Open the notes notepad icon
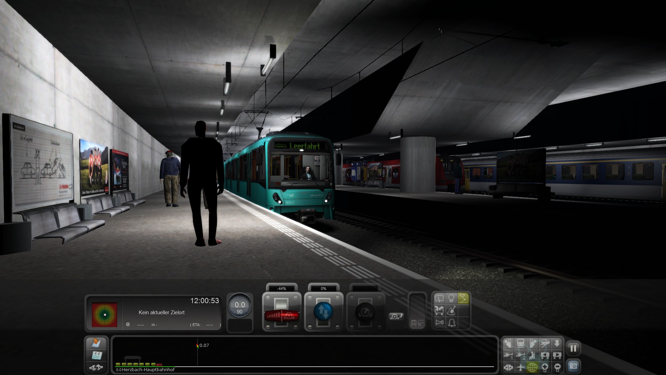 tap(96, 355)
